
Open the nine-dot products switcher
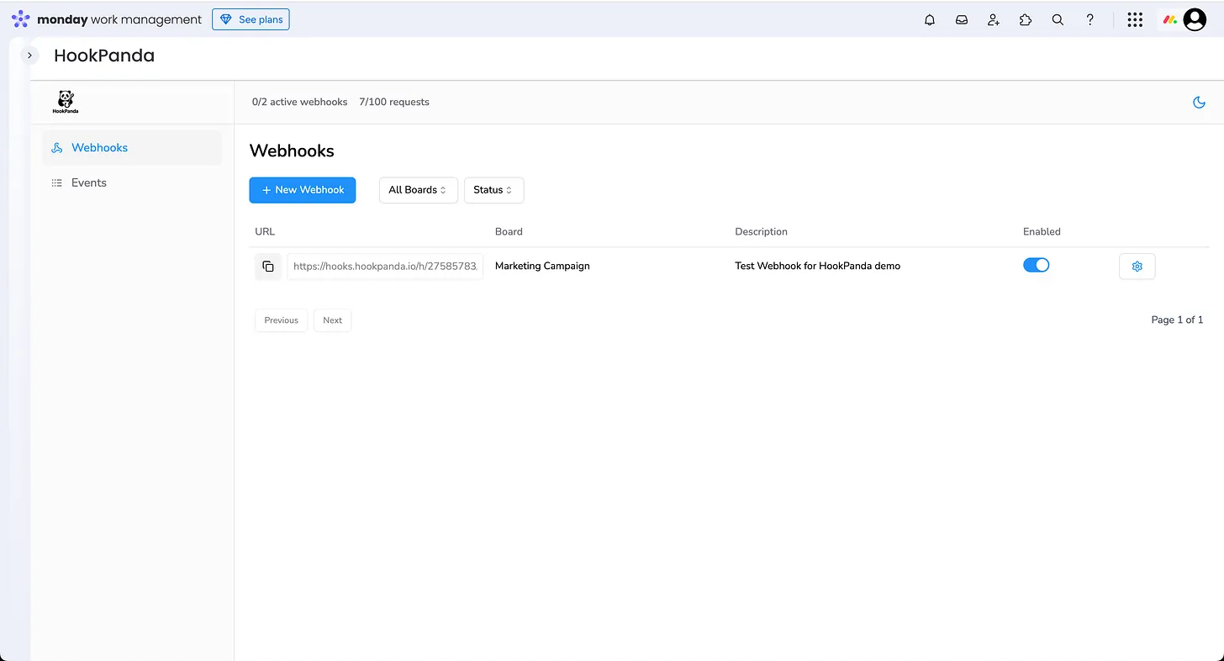click(1134, 20)
